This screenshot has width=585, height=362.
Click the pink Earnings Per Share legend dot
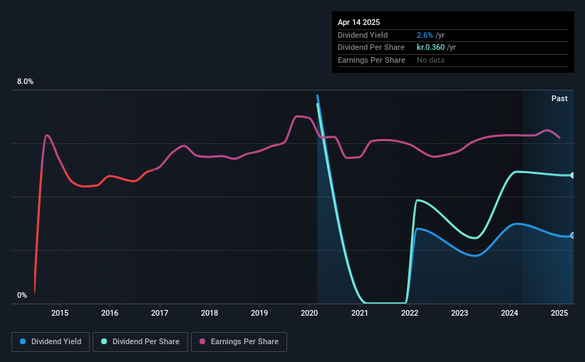pos(202,341)
